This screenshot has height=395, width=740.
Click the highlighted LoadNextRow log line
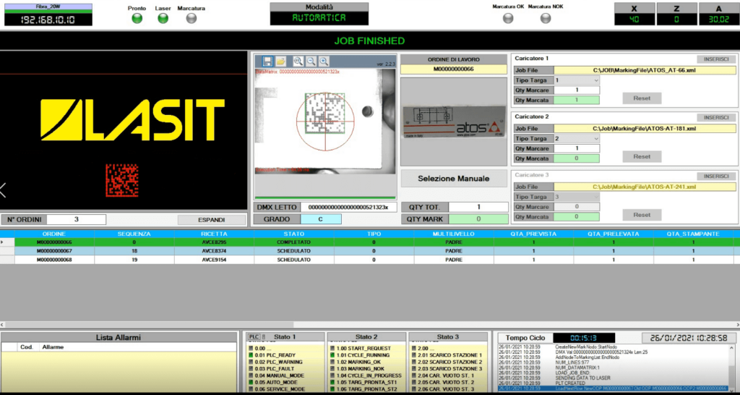click(613, 388)
